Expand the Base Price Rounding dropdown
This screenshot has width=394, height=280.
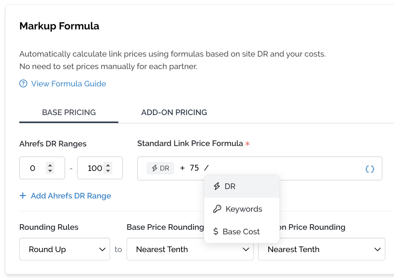[190, 249]
